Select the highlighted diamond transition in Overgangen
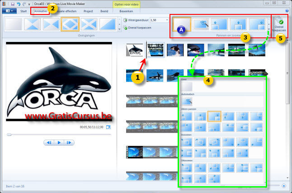 (70, 24)
